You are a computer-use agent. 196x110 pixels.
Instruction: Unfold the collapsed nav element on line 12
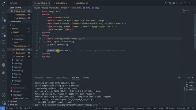[x=40, y=38]
